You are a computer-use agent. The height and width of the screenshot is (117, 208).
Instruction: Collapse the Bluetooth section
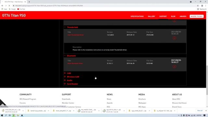(65, 56)
